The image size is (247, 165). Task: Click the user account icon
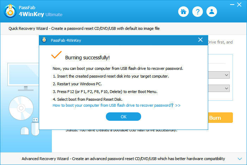pos(212,12)
